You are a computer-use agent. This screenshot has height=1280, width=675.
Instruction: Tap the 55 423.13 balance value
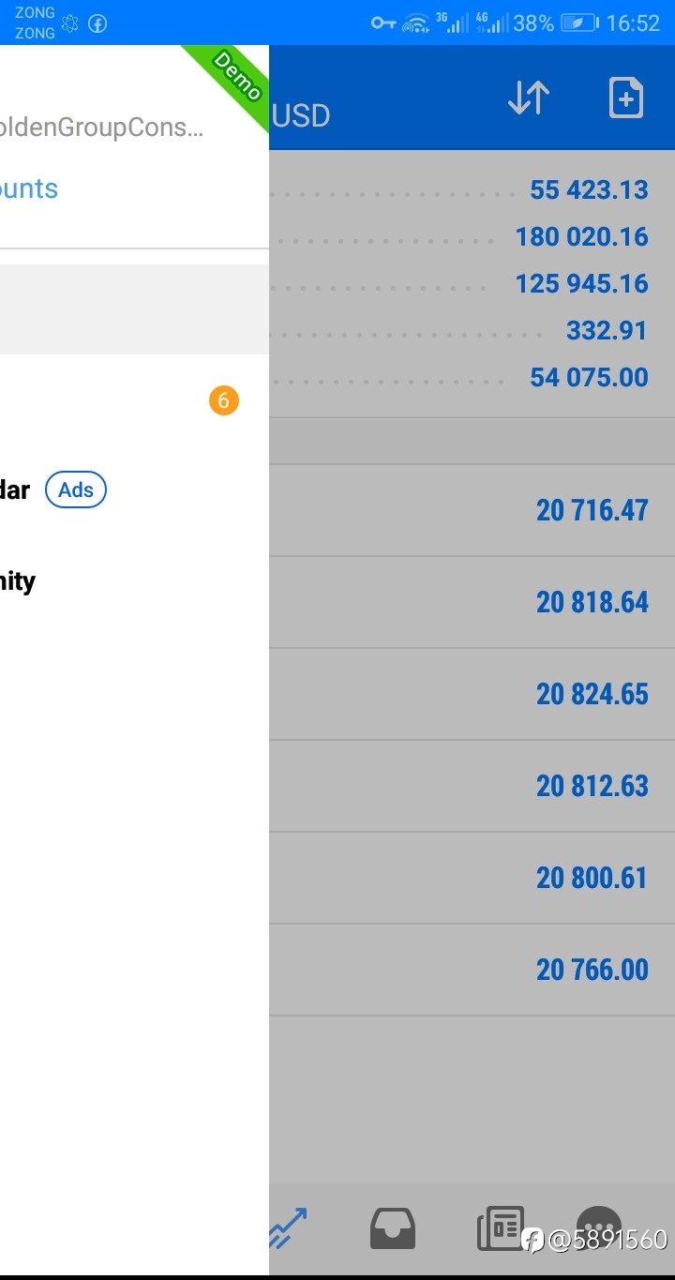point(589,189)
